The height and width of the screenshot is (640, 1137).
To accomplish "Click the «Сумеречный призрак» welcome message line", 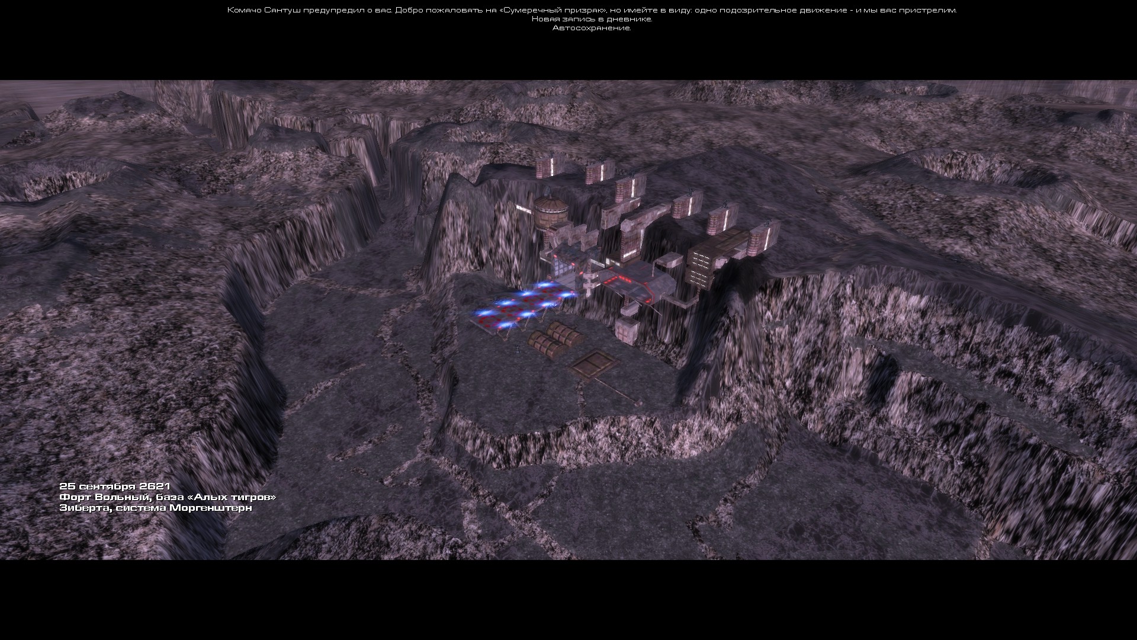I will 592,10.
